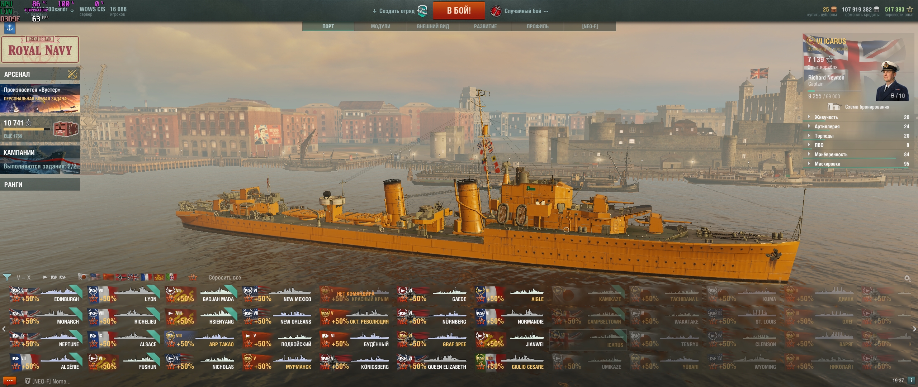Select the Queen Elizabeth ship in carousel
Image resolution: width=918 pixels, height=387 pixels.
(x=432, y=362)
